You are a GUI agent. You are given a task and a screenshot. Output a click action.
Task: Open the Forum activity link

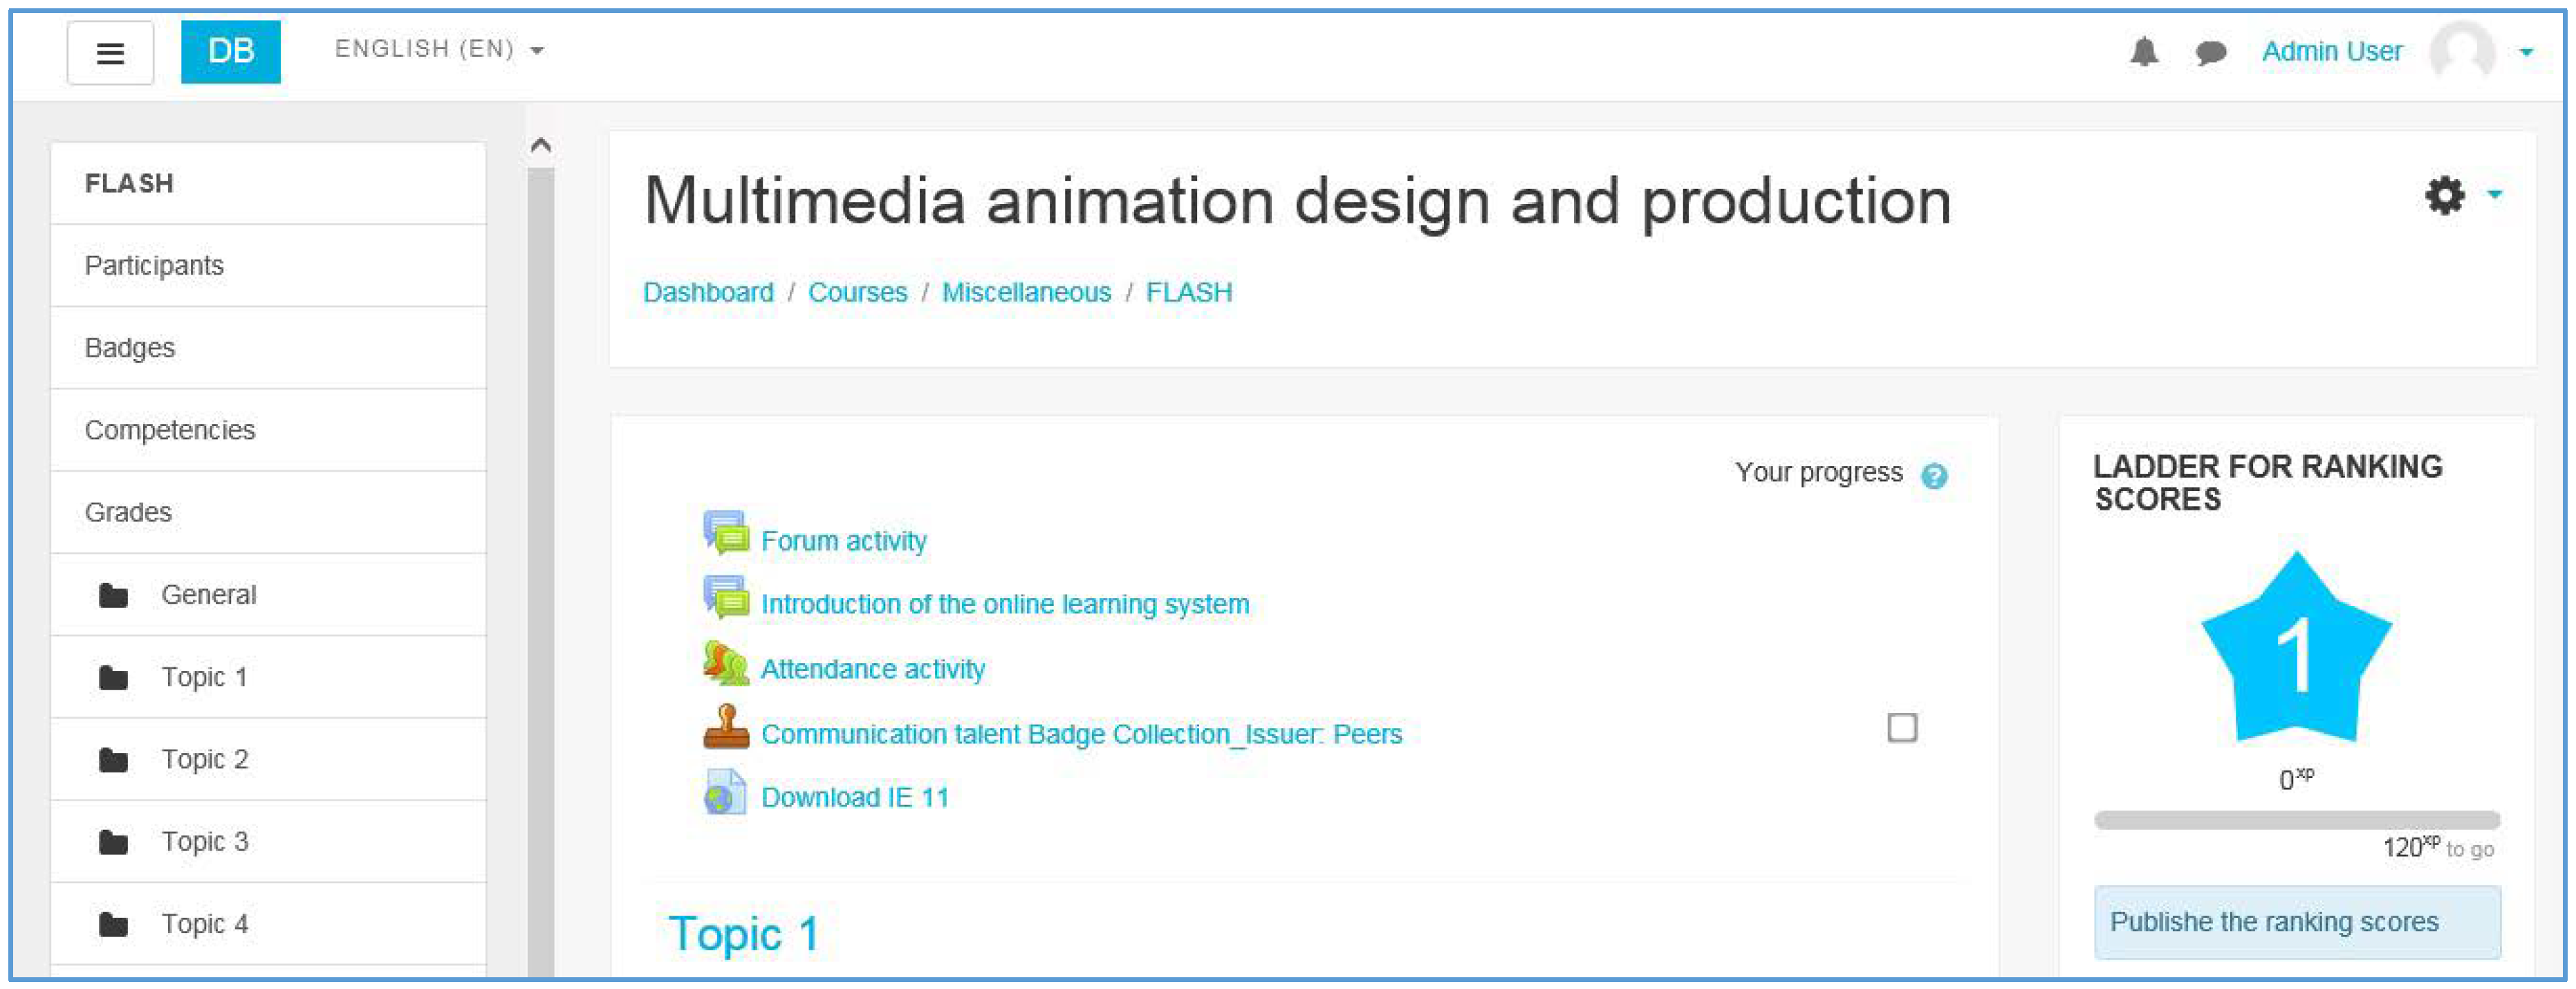coord(843,541)
